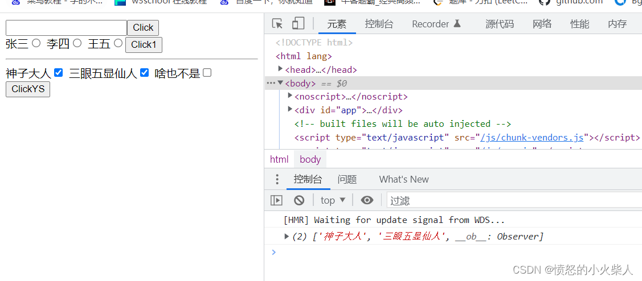Expand the div id app node
Screen dimensions: 642x281
tap(291, 109)
